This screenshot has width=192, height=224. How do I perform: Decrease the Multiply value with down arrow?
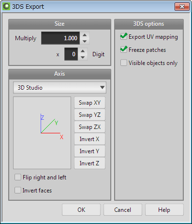(85, 41)
